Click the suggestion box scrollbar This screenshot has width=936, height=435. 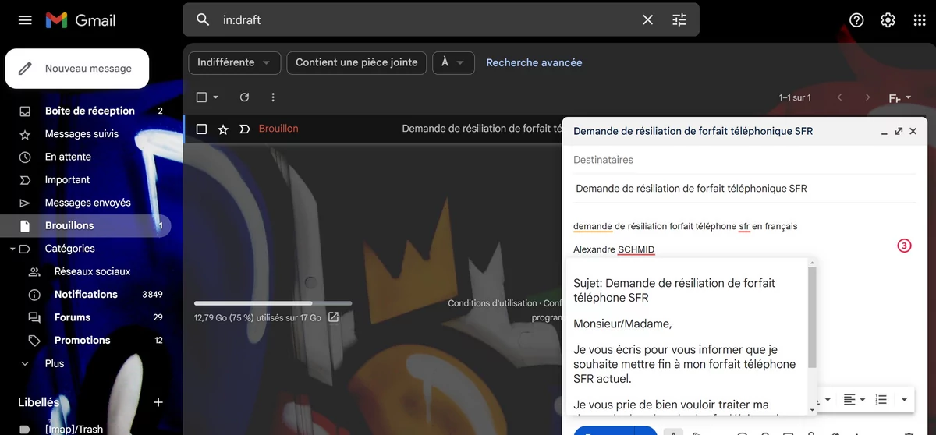point(812,317)
